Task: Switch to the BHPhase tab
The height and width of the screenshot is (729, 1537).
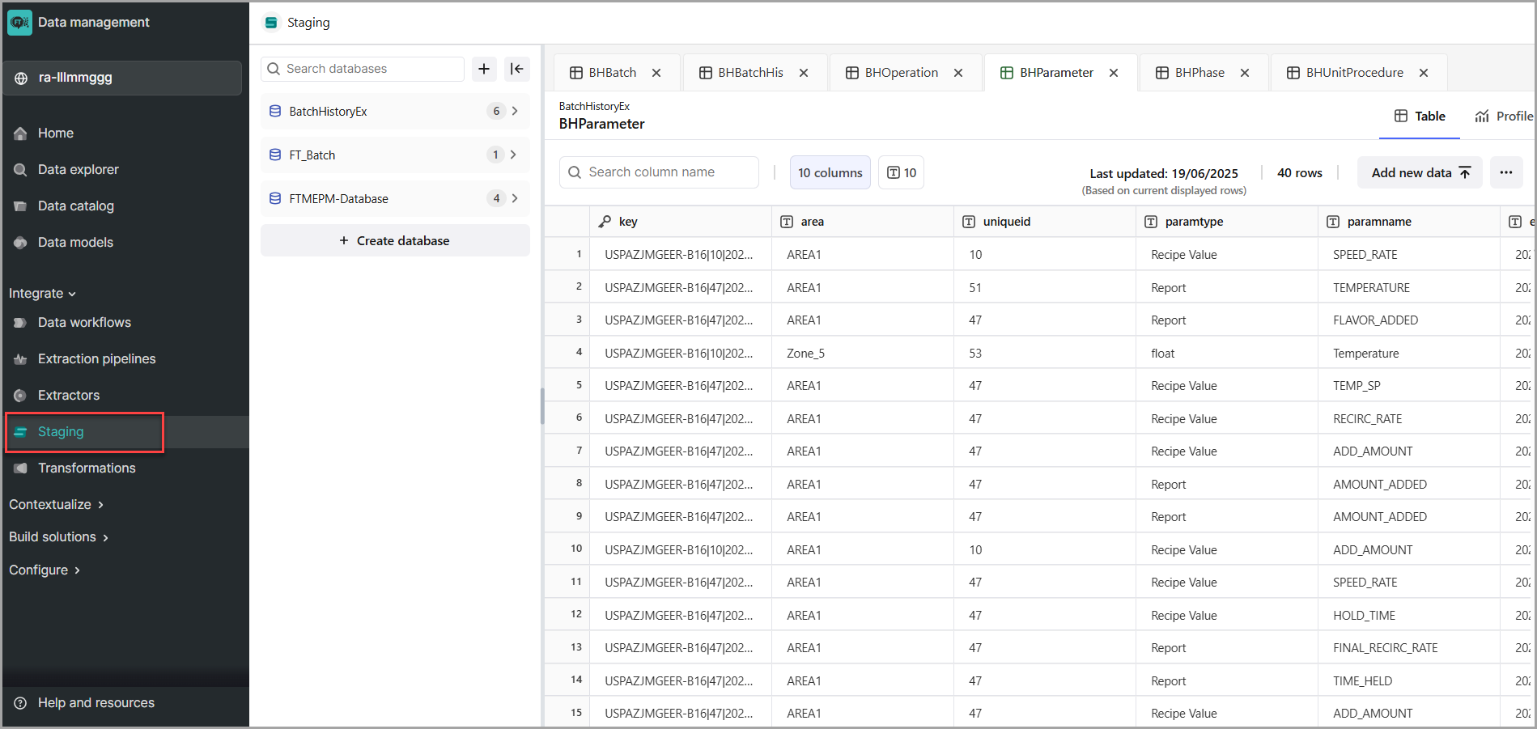Action: click(x=1199, y=73)
